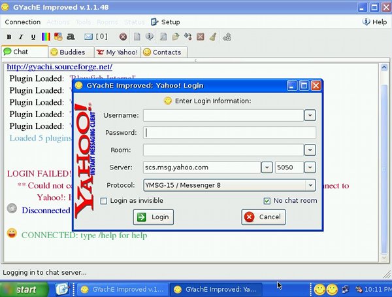Switch to the Contacts tab
The width and height of the screenshot is (392, 297).
[164, 52]
